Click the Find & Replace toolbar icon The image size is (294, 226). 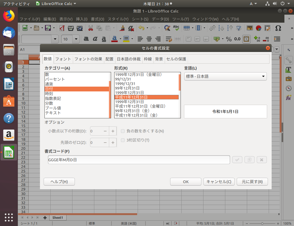tap(167, 28)
